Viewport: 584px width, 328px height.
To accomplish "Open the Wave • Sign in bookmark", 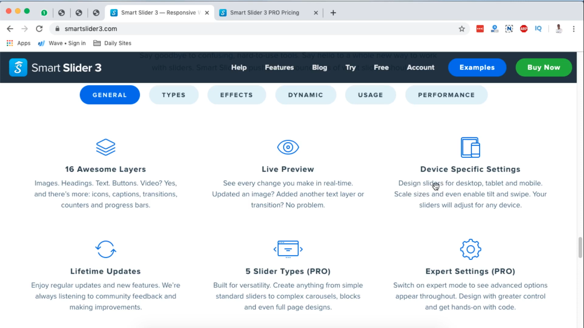I will (x=62, y=43).
